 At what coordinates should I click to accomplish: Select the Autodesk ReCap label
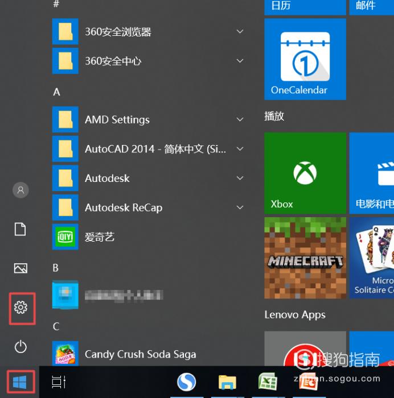(x=124, y=208)
